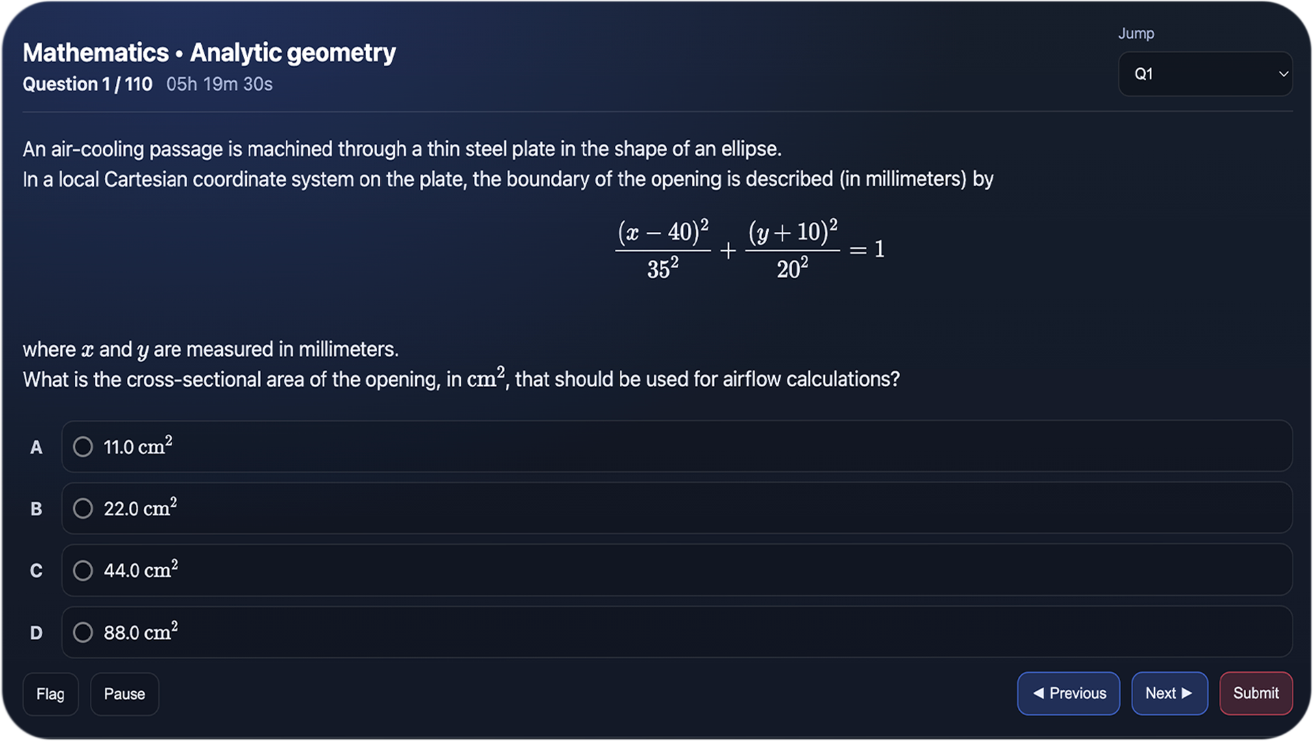The width and height of the screenshot is (1313, 741).
Task: Click the Mathematics • Analytic geometry heading
Action: tap(209, 52)
